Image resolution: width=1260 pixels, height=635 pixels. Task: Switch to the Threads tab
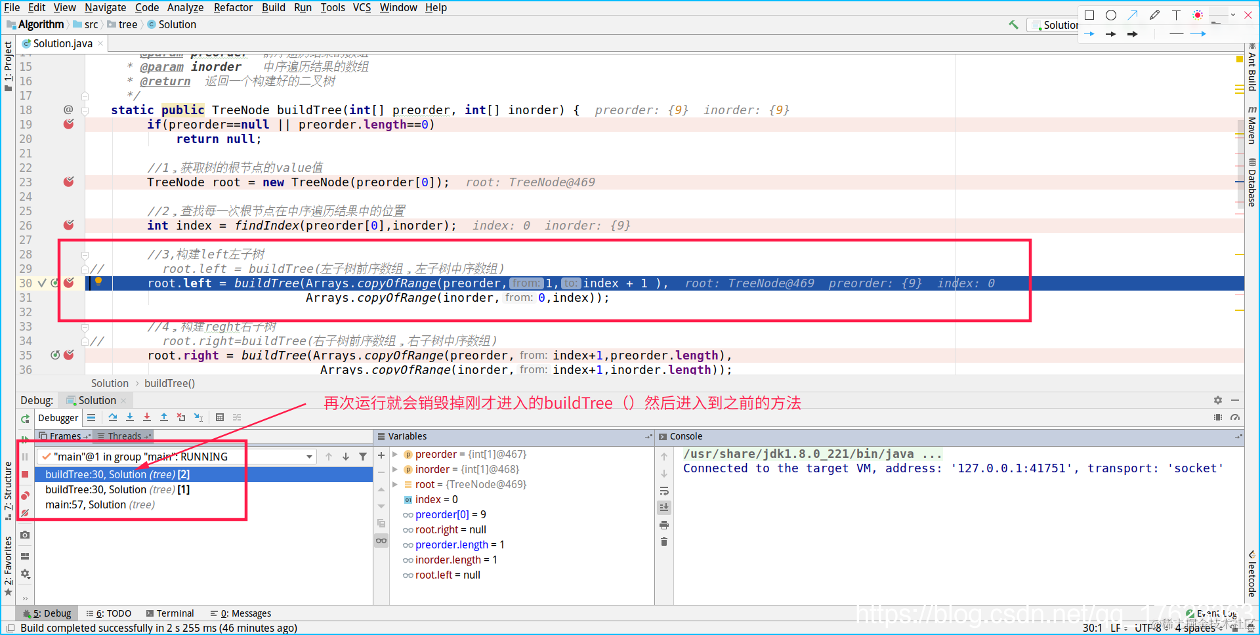point(123,436)
